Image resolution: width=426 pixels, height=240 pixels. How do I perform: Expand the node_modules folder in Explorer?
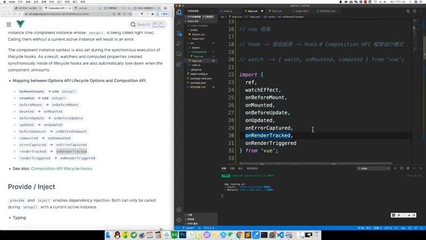point(199,25)
